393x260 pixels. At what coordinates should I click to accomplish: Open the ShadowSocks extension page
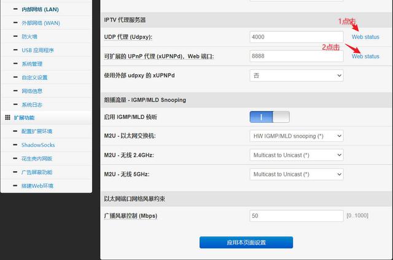click(x=38, y=145)
